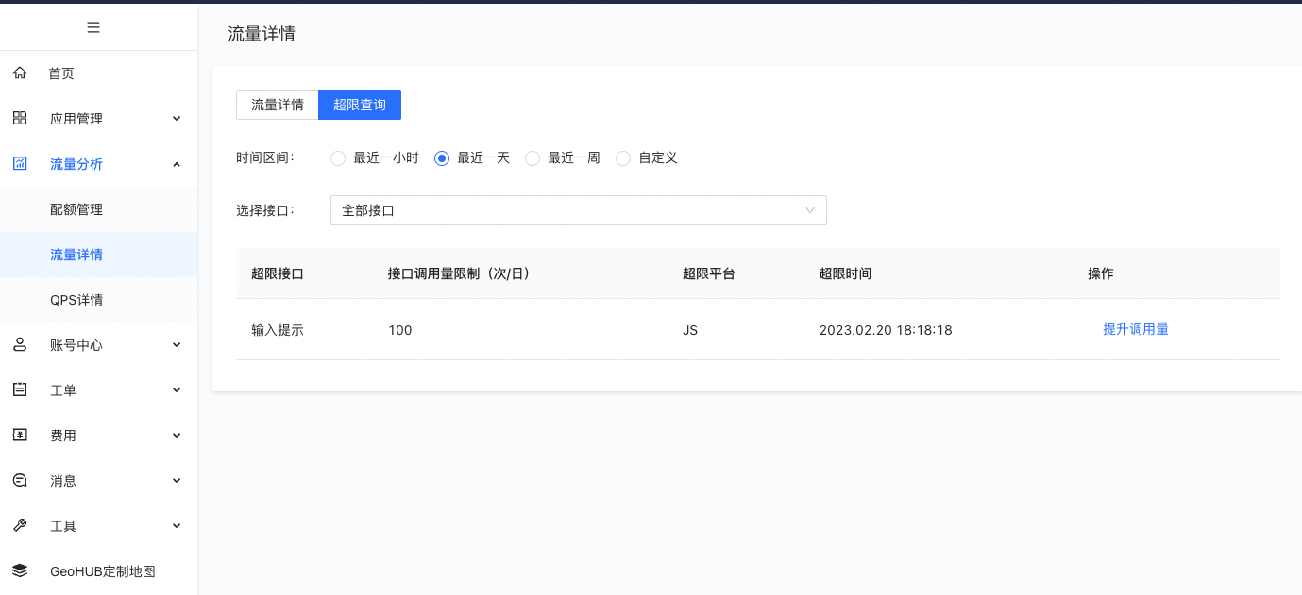1302x595 pixels.
Task: Open the GeoHUB定制地图 menu label
Action: tap(103, 571)
